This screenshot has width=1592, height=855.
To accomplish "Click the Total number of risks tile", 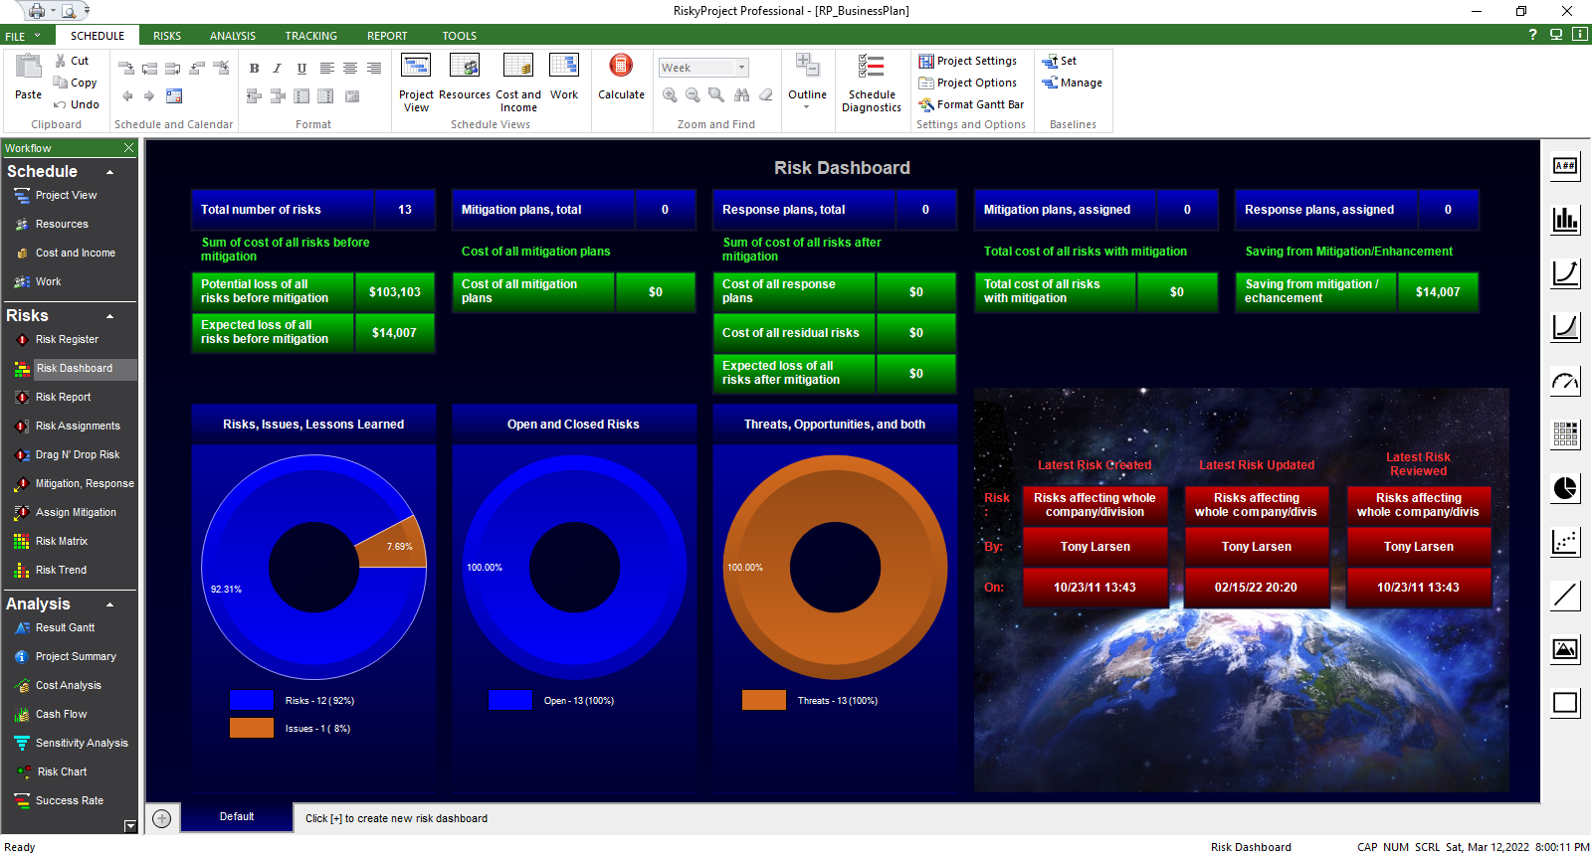I will tap(313, 210).
